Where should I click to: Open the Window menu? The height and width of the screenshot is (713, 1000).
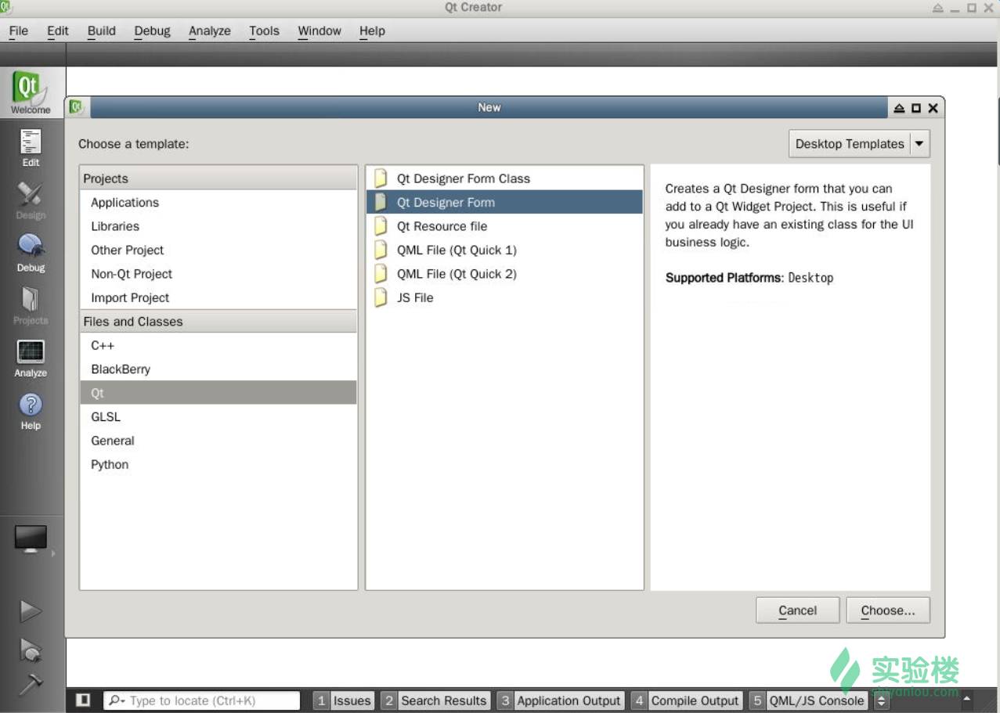(x=319, y=31)
